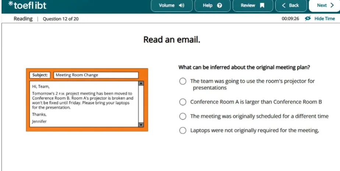
Task: Click the Reading section label
Action: (23, 19)
